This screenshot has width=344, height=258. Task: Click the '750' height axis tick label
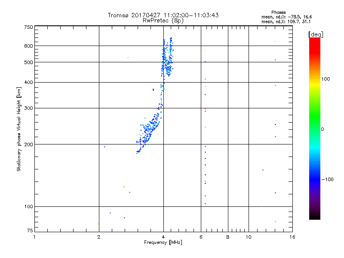[28, 27]
